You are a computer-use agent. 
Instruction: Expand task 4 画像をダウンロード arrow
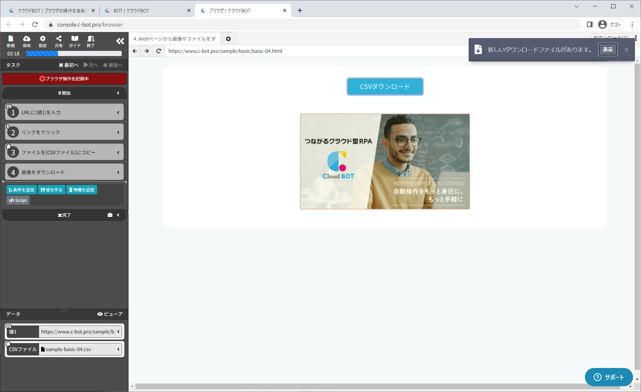118,172
